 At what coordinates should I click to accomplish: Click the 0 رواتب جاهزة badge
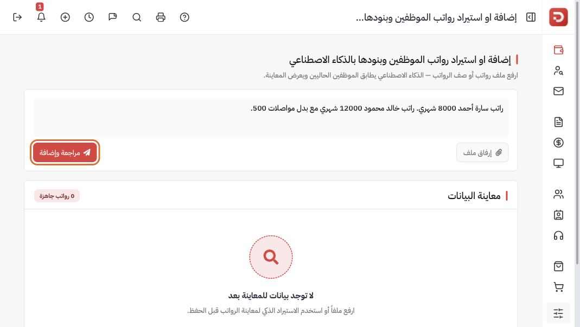[x=57, y=196]
